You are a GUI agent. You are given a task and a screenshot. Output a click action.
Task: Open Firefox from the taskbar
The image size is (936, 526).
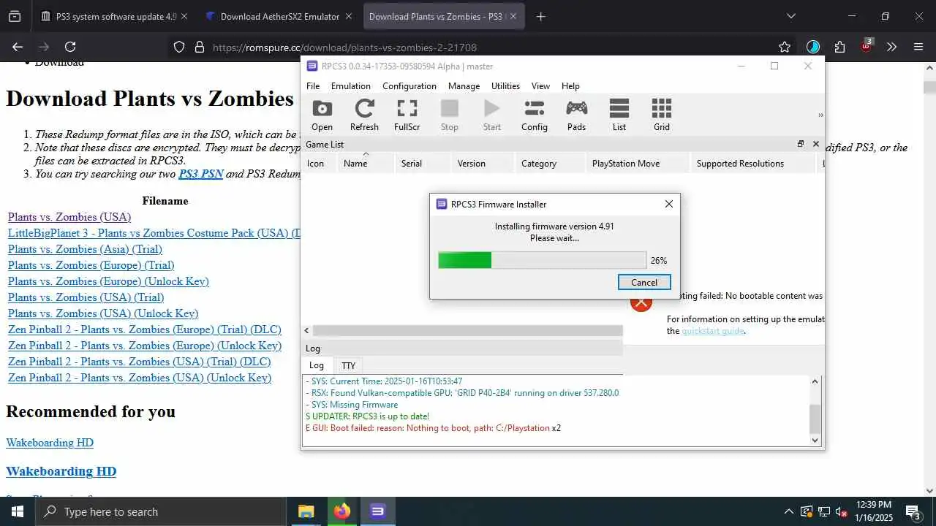pos(341,511)
